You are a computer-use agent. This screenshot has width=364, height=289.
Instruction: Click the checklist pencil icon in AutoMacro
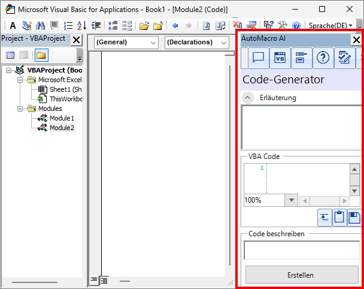click(x=344, y=58)
